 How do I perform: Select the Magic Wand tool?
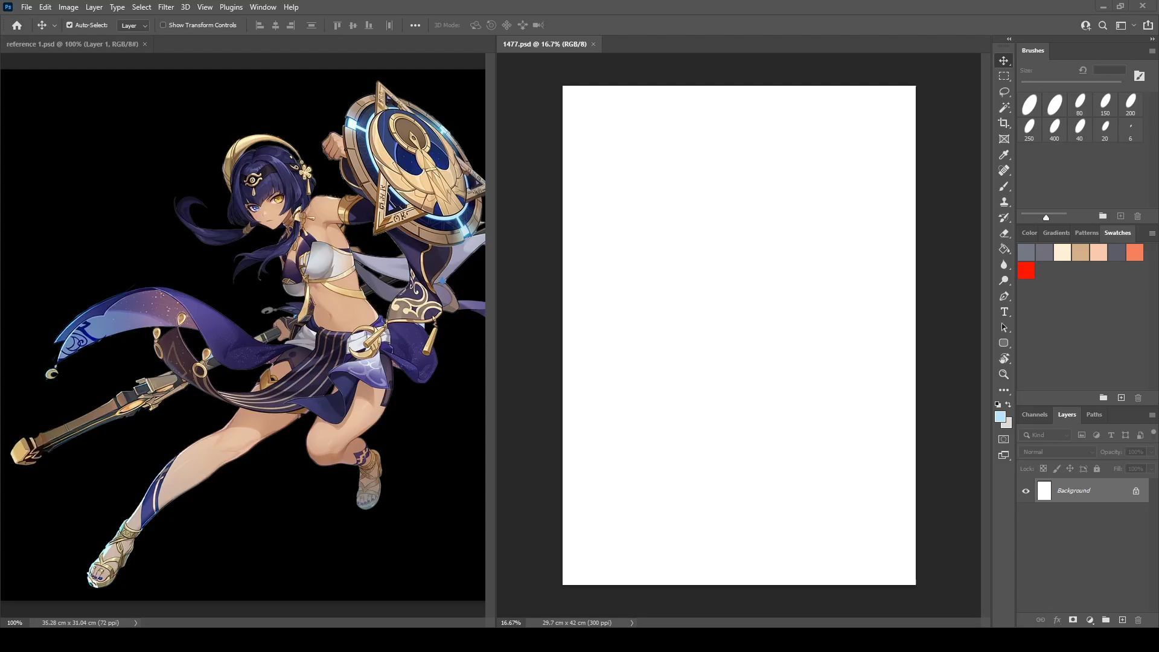pyautogui.click(x=1004, y=108)
